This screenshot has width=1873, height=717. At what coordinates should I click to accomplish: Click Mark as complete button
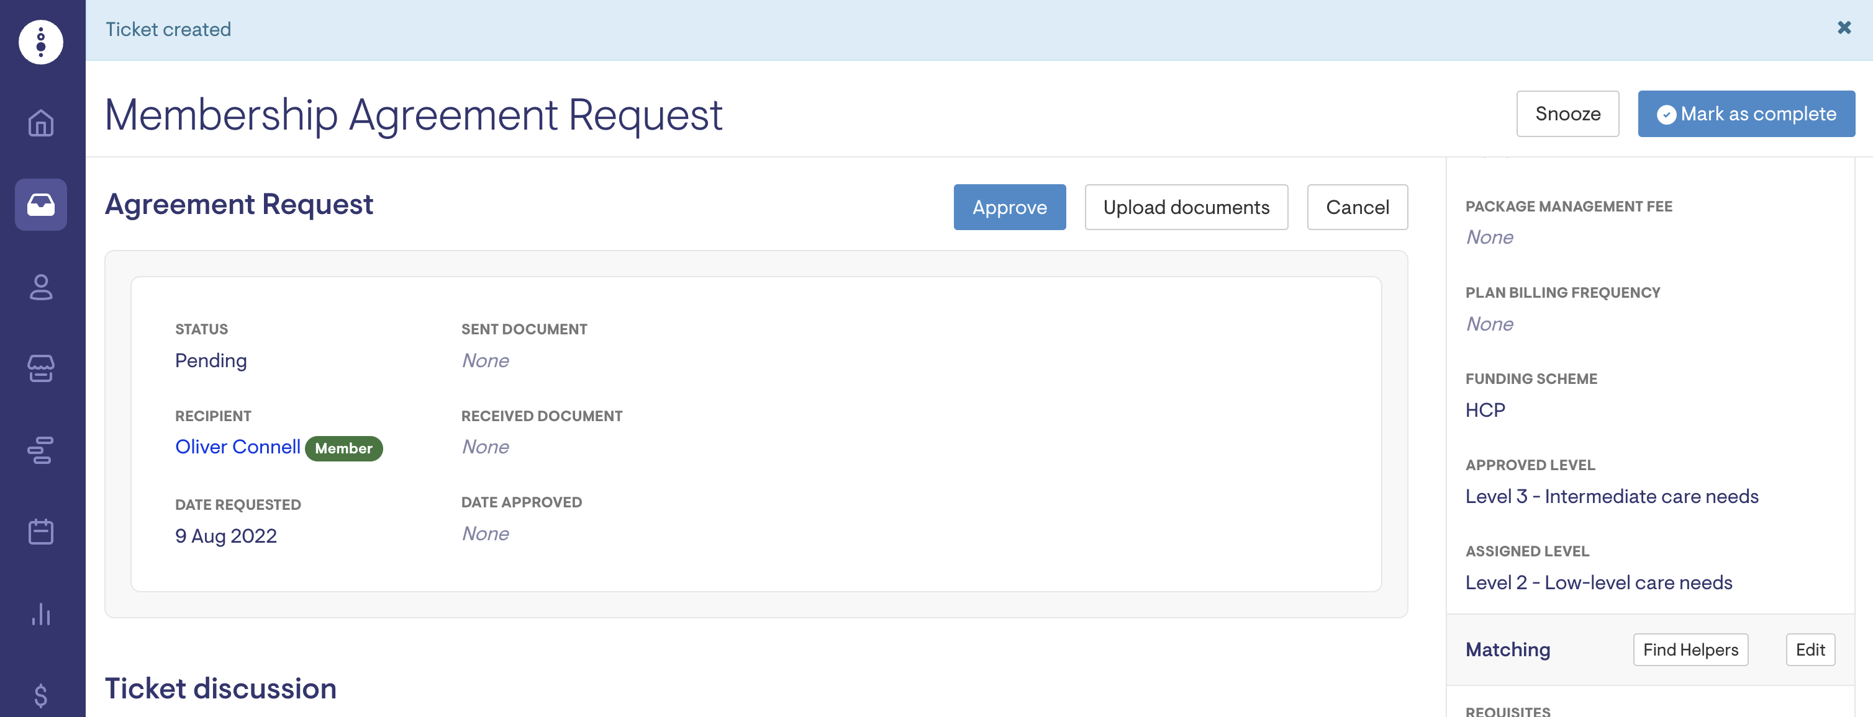(1746, 114)
